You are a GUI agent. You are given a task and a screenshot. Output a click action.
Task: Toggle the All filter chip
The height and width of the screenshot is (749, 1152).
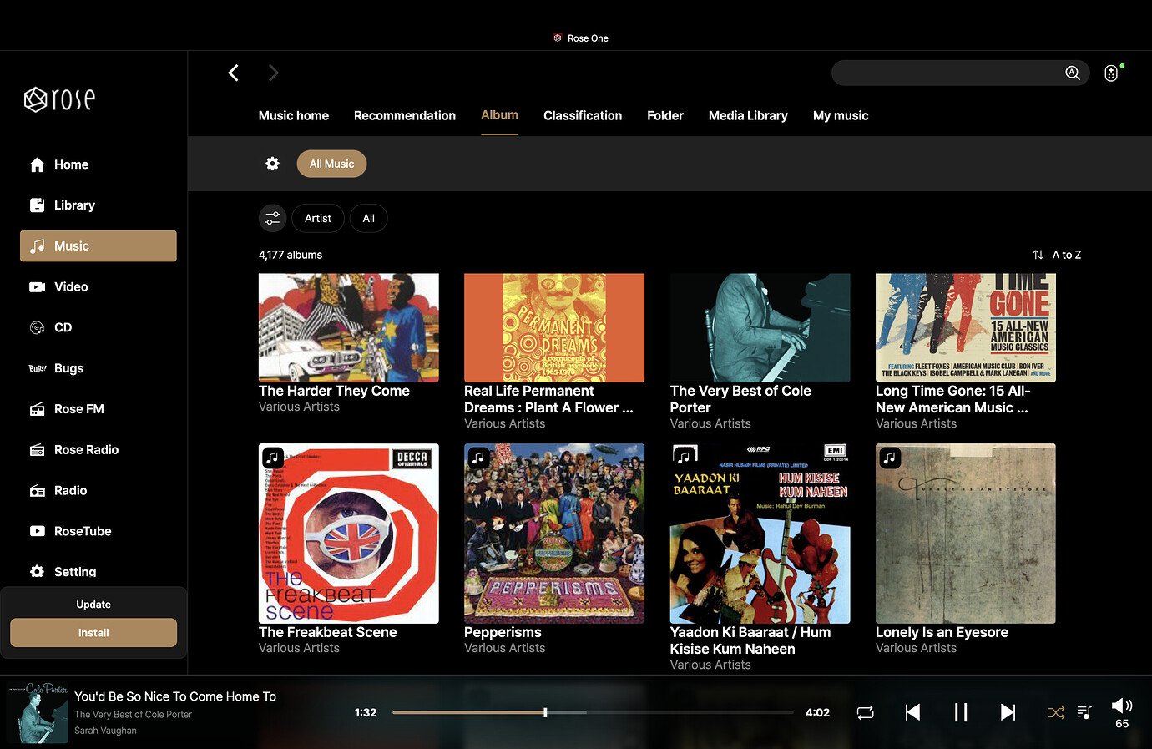[x=368, y=219]
